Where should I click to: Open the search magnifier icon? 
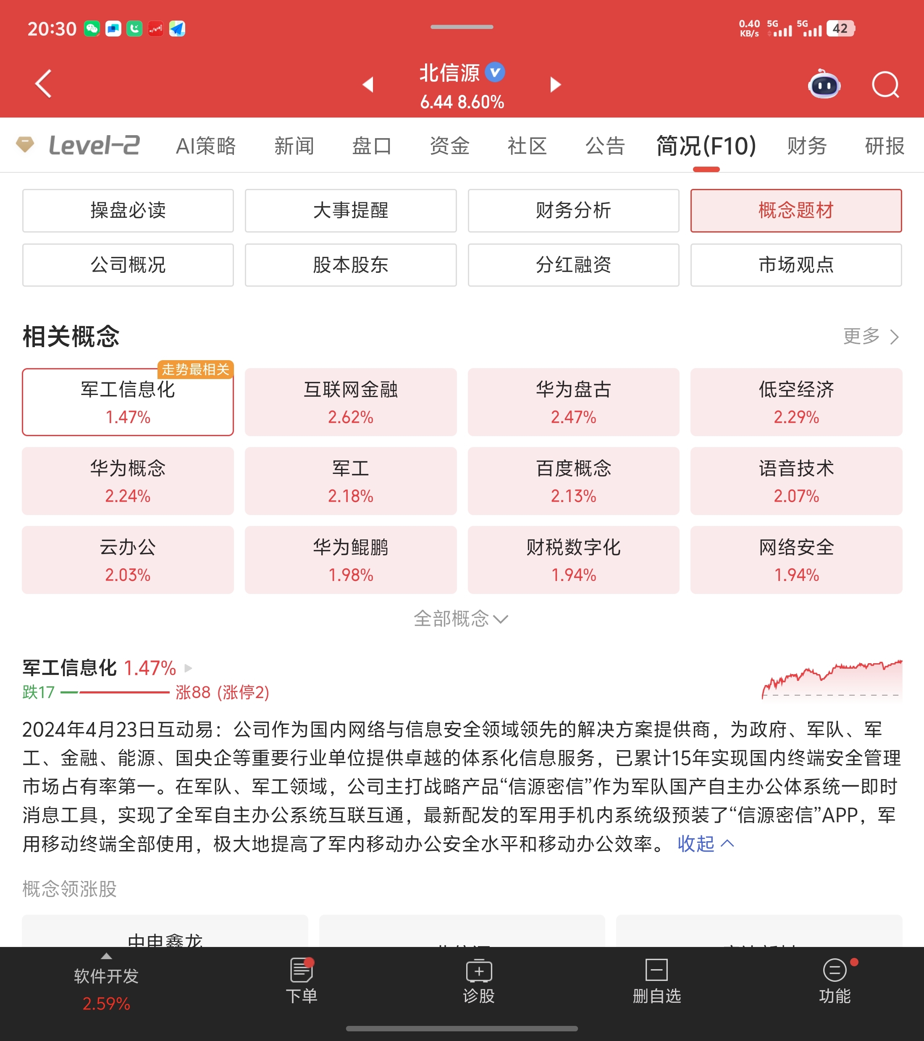coord(886,84)
